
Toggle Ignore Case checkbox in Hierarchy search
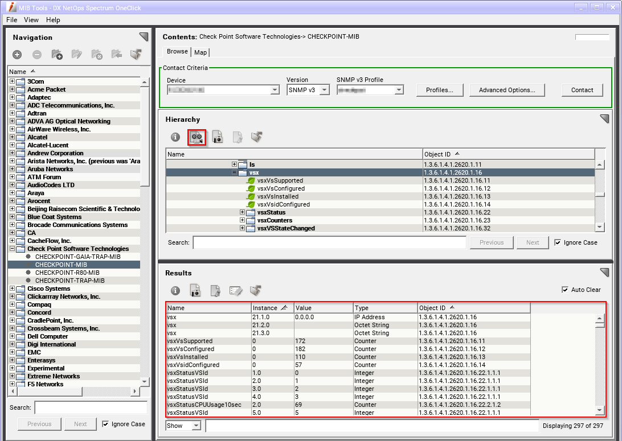point(558,242)
